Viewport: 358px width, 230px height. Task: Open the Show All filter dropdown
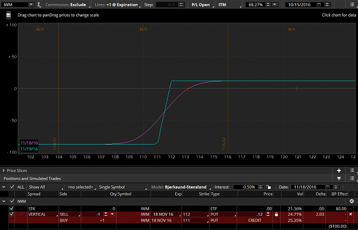coord(45,187)
